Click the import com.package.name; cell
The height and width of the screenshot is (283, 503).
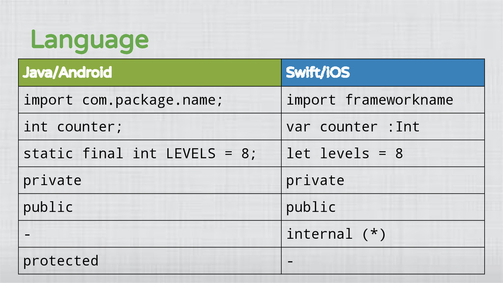[150, 100]
